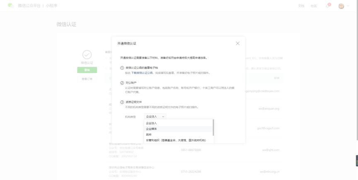Close the 开通微信认证 dialog
Screen dimensions: 358x180
238,44
